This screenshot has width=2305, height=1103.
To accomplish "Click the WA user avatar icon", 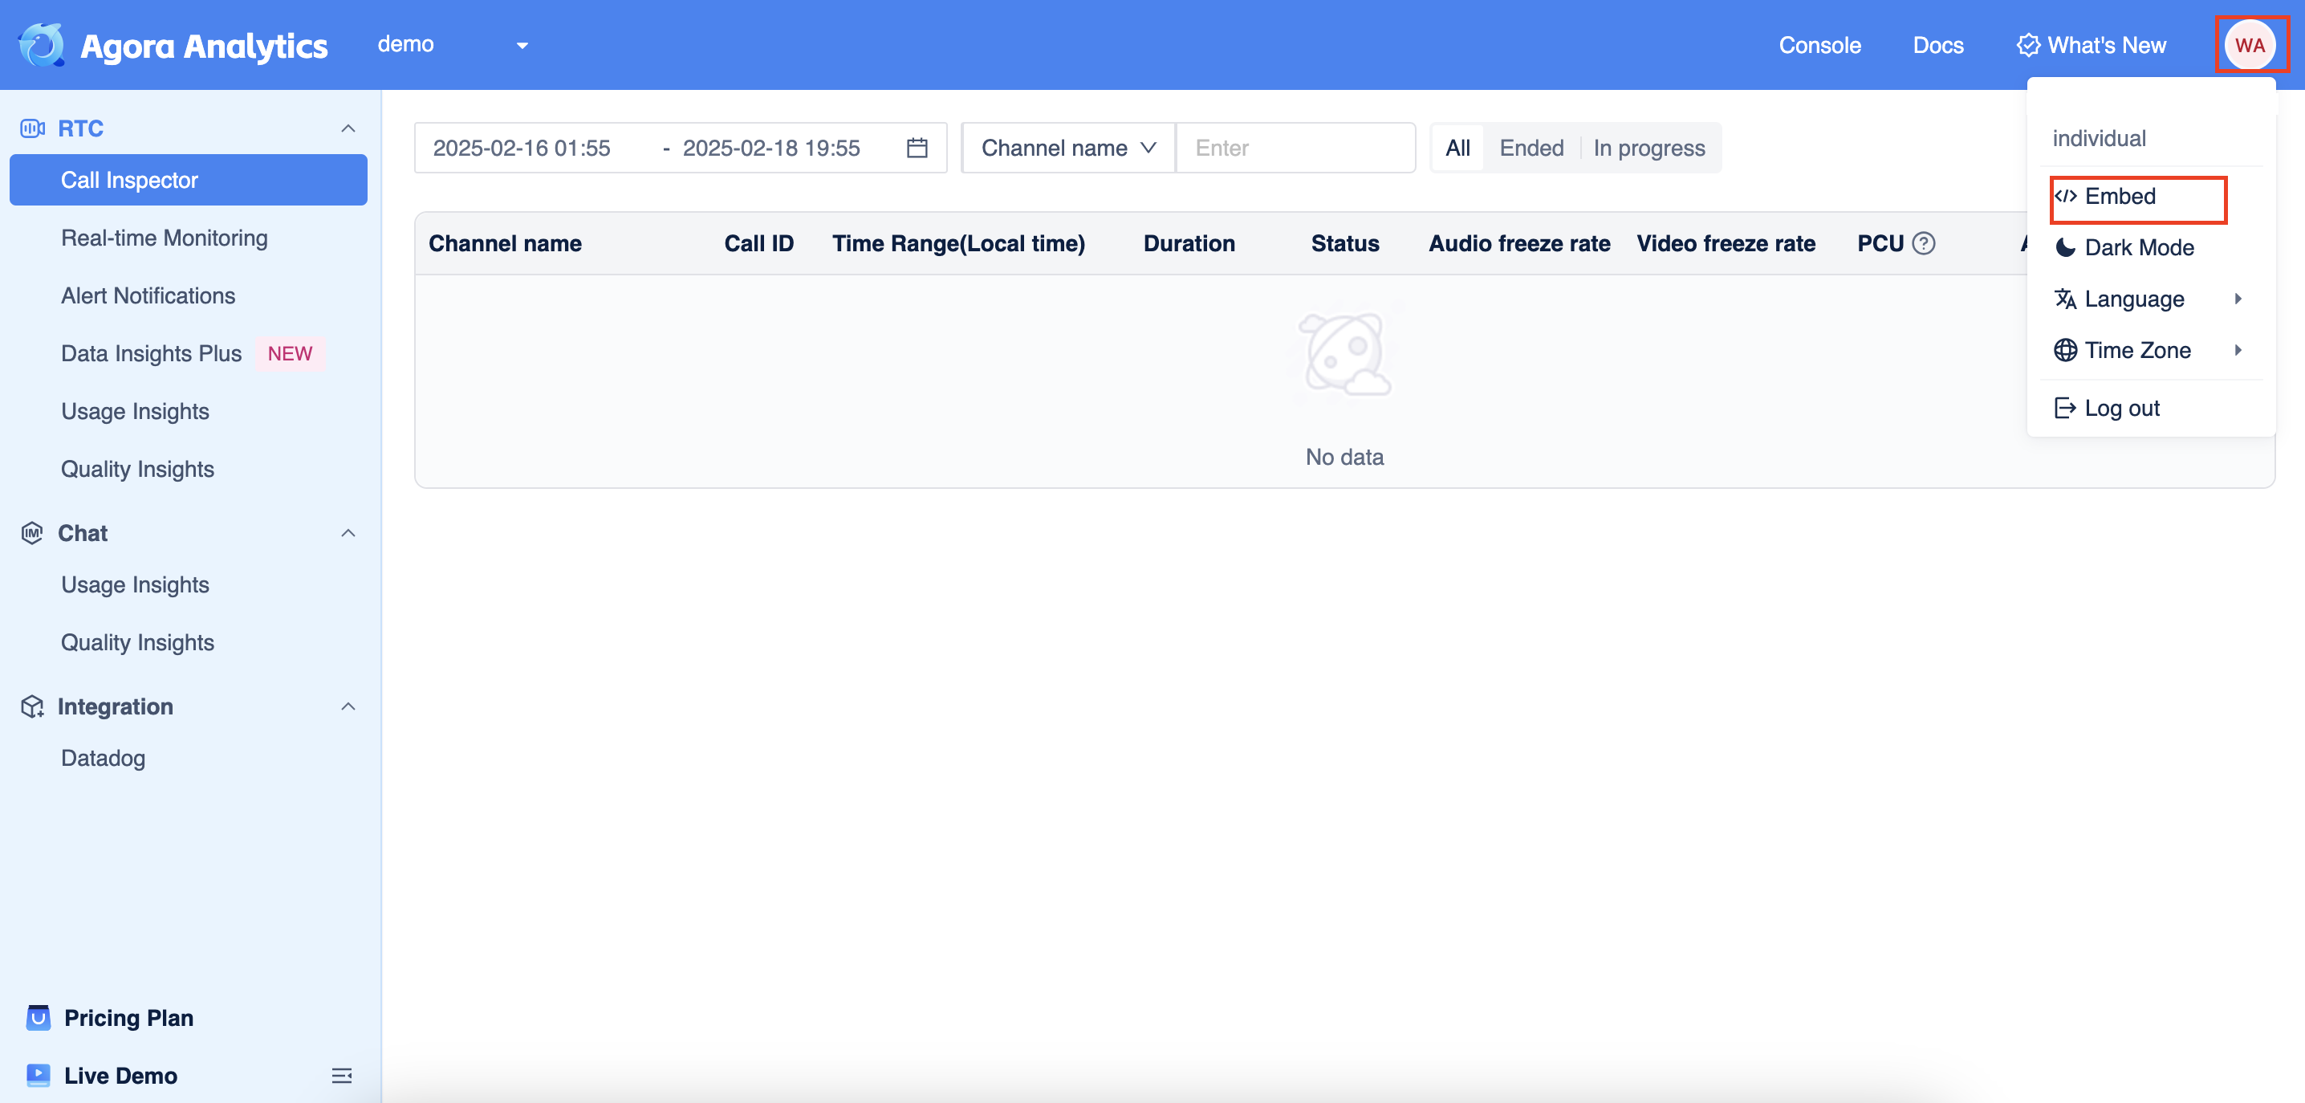I will pos(2250,45).
